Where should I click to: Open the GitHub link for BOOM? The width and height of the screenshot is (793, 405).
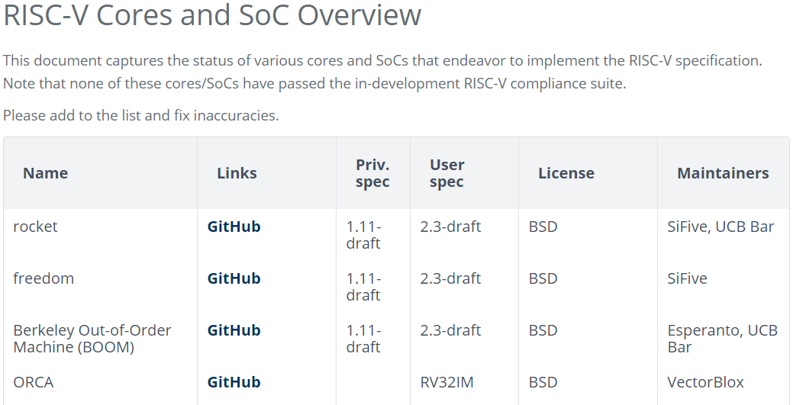click(x=234, y=330)
